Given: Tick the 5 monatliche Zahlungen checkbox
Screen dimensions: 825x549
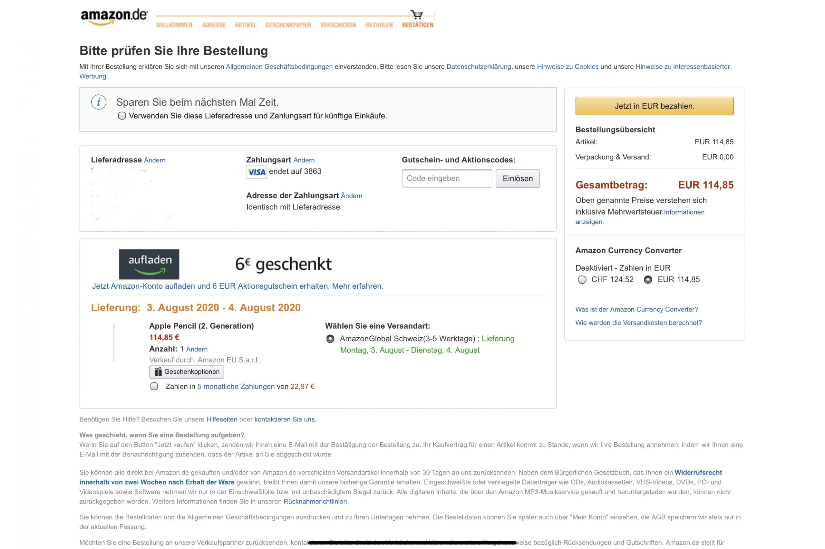Looking at the screenshot, I should [154, 386].
